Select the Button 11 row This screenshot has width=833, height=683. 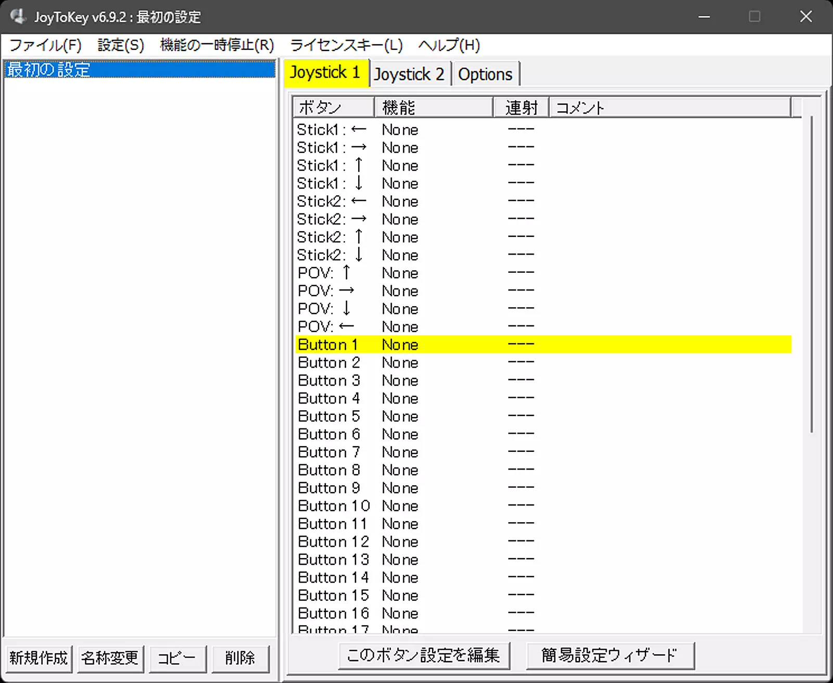coord(544,524)
